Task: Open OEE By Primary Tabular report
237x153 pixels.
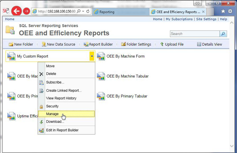Action: (x=127, y=96)
